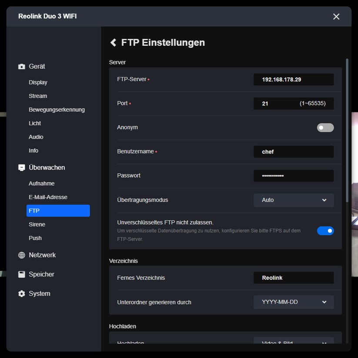
Task: Toggle the Anonym switch off again
Action: 325,127
